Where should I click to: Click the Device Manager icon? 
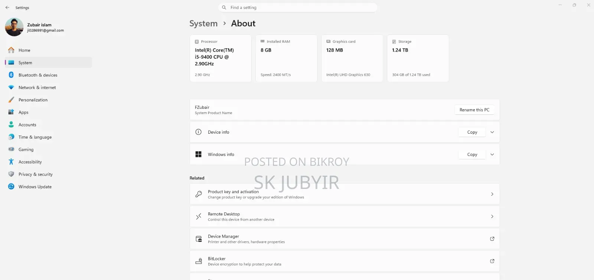(x=199, y=239)
